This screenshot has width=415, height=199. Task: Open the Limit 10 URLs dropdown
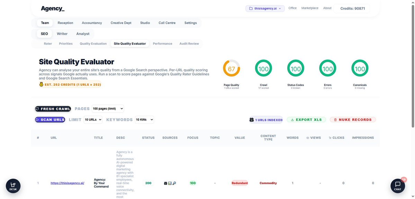93,120
